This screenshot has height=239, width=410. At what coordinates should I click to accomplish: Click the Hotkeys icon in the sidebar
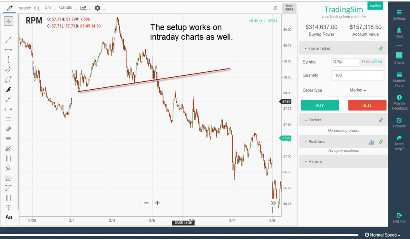click(399, 121)
